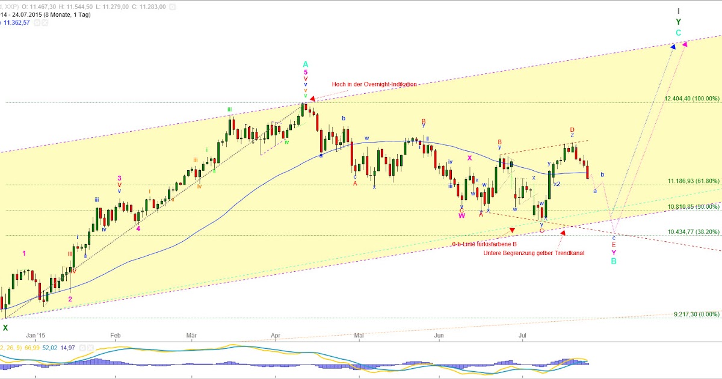Click the Feb date axis label
722x379 pixels.
coord(116,334)
